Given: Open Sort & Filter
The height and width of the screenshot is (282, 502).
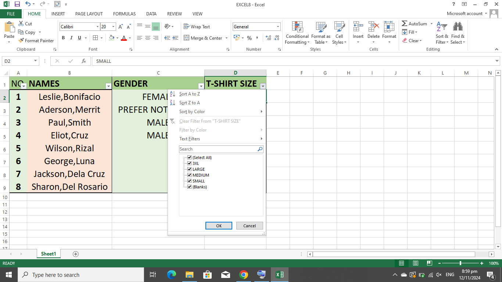Looking at the screenshot, I should (442, 33).
